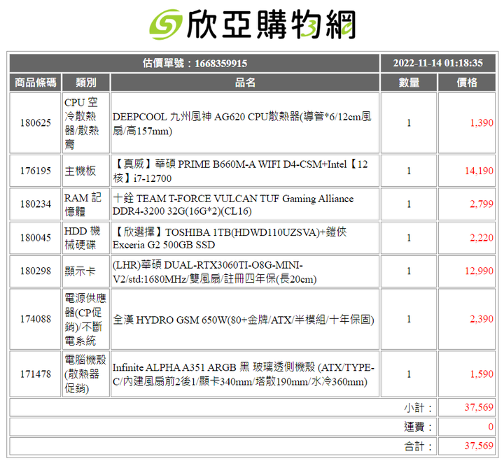Select product code 176195

click(36, 171)
